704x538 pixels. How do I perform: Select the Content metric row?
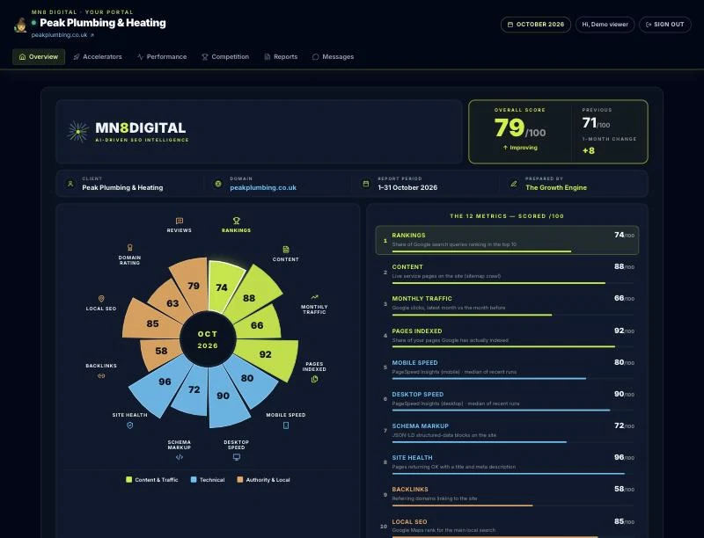click(507, 273)
